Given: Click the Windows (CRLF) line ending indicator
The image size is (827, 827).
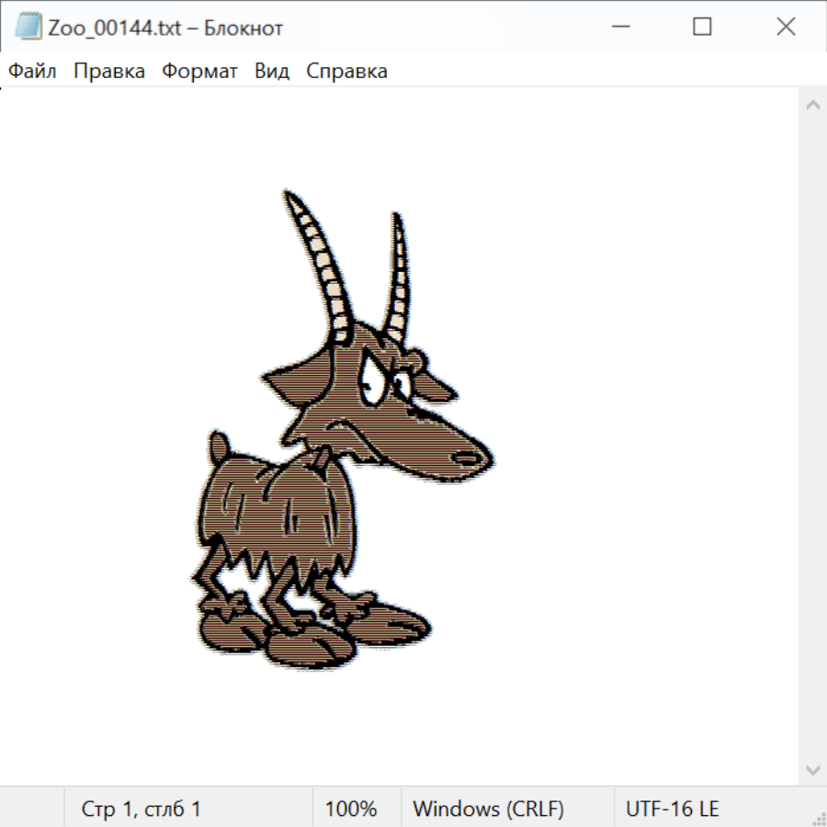Looking at the screenshot, I should [488, 810].
